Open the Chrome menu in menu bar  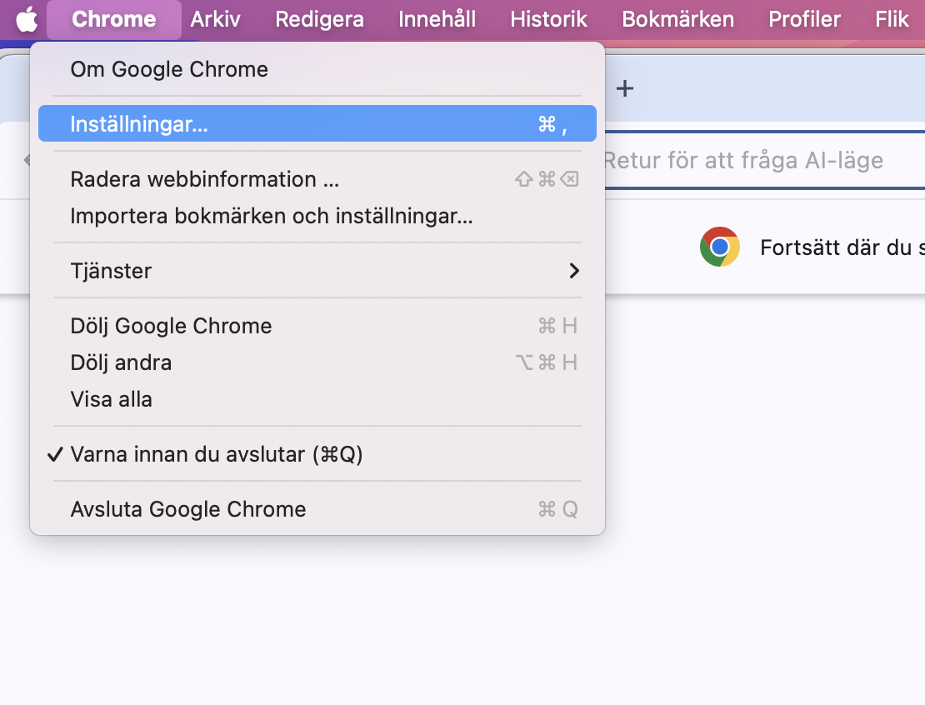[114, 19]
